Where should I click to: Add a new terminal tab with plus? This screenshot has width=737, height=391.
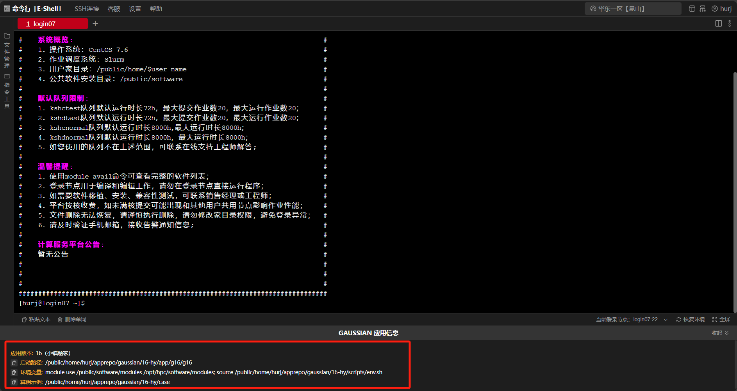(95, 24)
